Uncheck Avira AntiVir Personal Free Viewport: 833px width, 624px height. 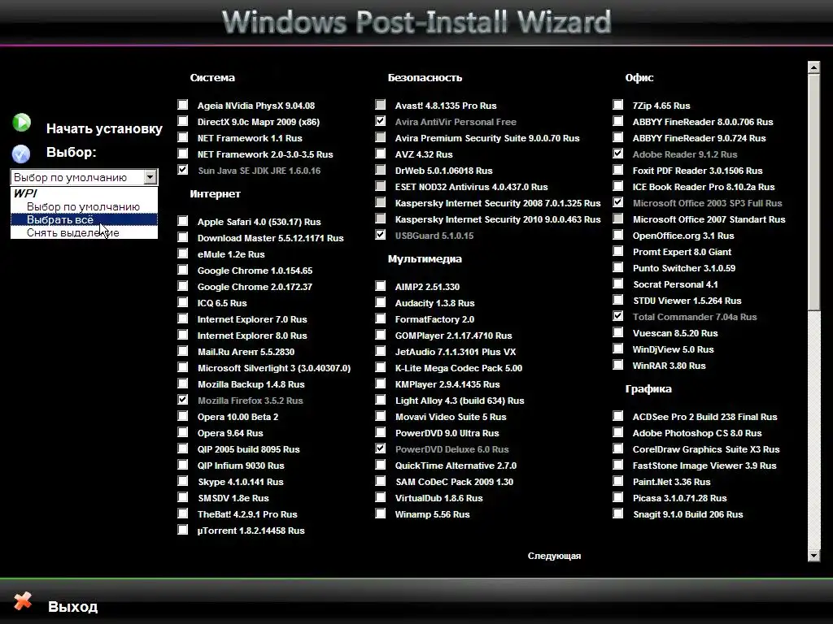click(381, 121)
